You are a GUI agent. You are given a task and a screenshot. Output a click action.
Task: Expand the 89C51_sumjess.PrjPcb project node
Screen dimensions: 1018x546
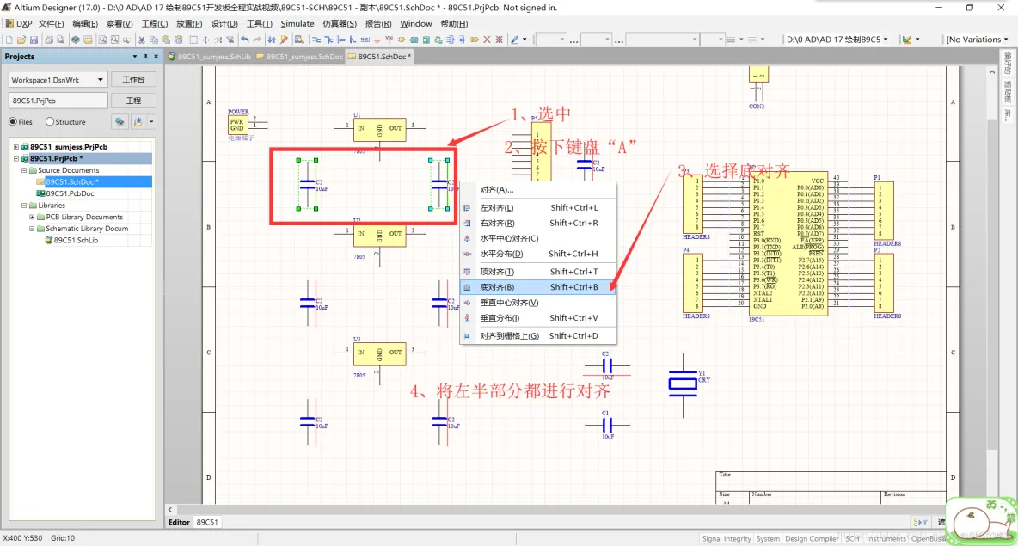tap(16, 147)
